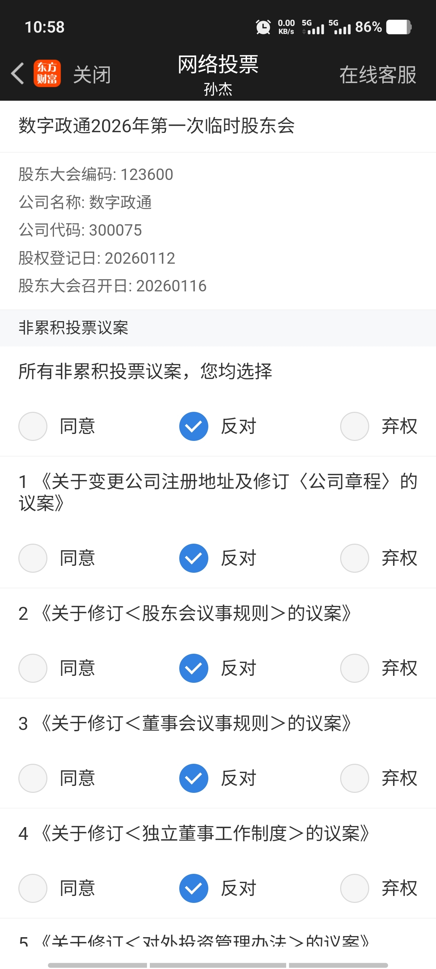Choose 同意 for proposal 1 company address change

[x=33, y=558]
